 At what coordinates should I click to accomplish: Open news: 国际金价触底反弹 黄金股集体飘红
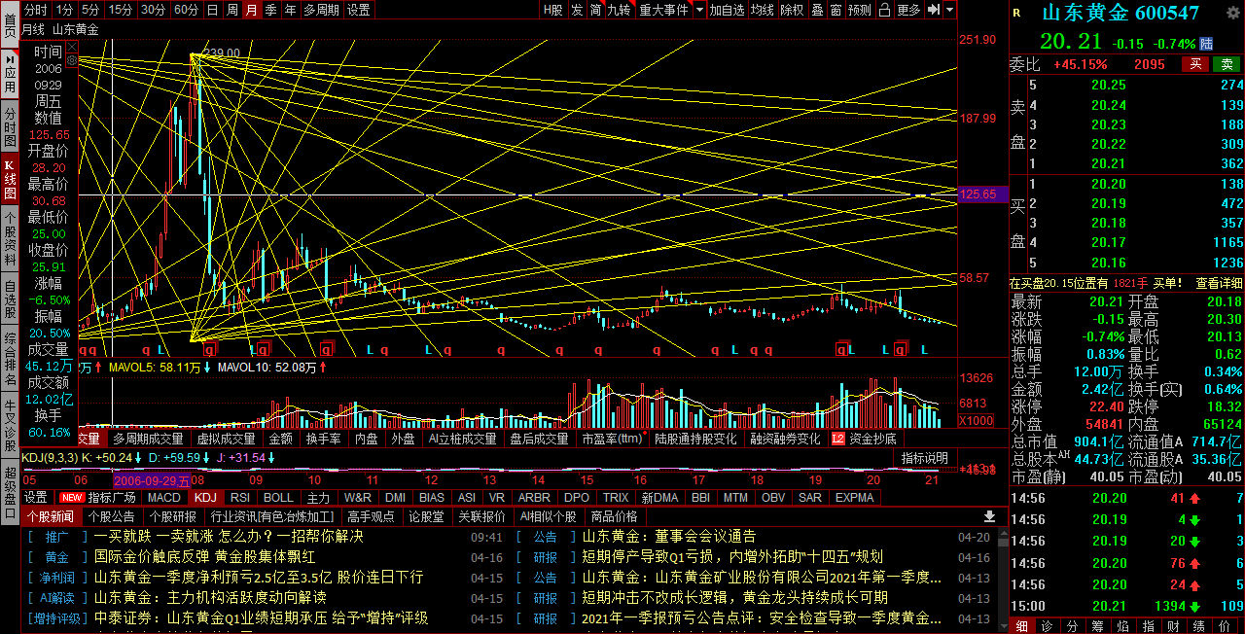pyautogui.click(x=204, y=557)
